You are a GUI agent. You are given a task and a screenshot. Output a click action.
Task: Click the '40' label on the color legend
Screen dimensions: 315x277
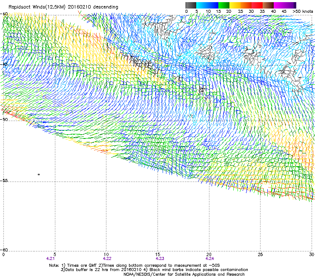[273, 12]
